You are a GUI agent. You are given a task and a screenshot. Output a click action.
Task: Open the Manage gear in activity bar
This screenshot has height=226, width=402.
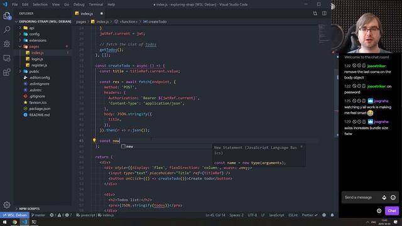point(7,205)
